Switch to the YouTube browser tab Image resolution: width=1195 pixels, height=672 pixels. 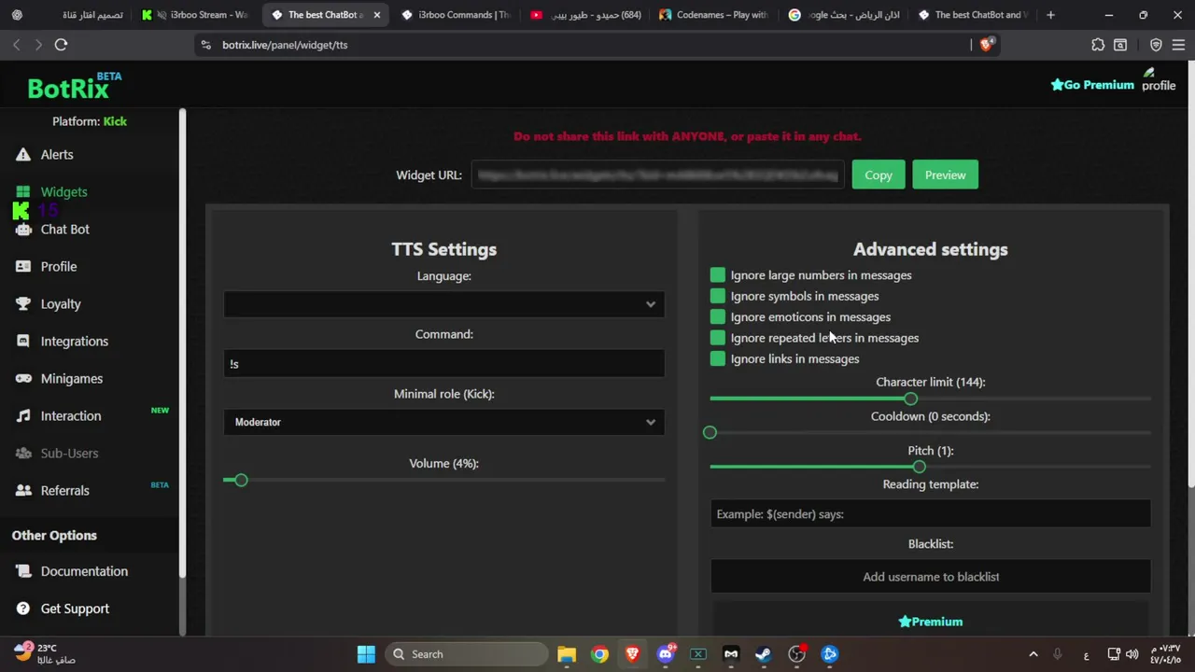click(x=583, y=15)
